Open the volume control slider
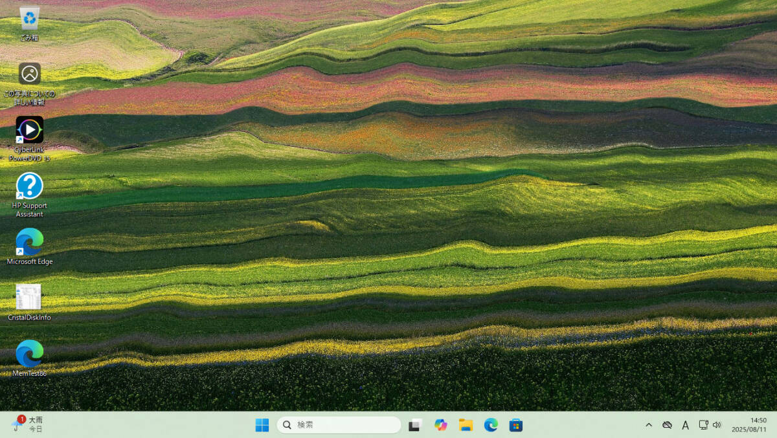 (717, 425)
